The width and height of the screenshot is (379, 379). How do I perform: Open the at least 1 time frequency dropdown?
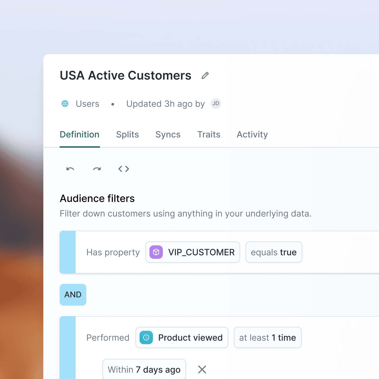[267, 337]
